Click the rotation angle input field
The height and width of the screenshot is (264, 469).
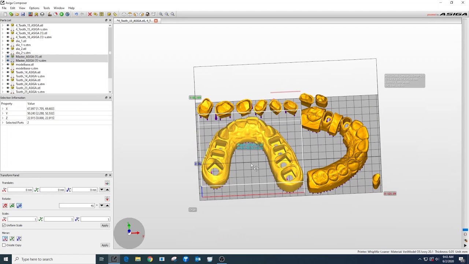[x=77, y=206]
